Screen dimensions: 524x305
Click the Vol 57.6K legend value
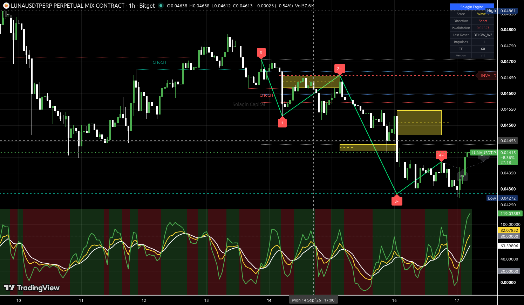[305, 6]
